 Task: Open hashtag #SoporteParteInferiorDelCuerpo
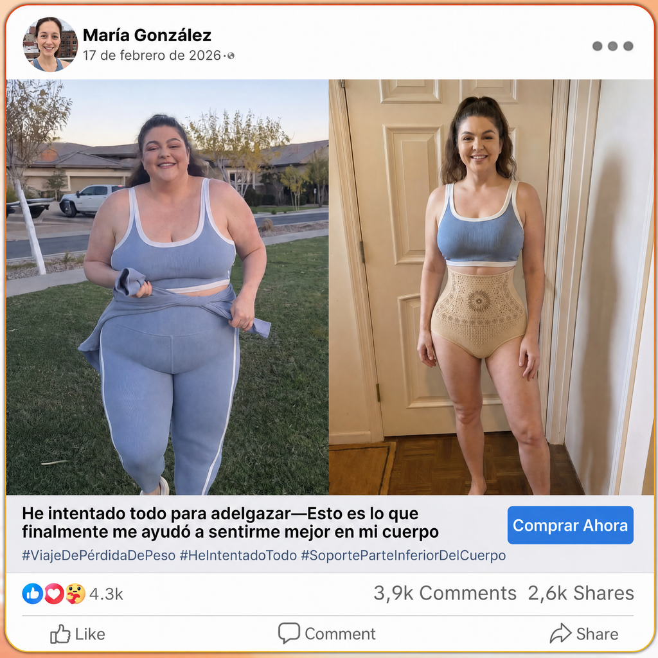pos(404,555)
